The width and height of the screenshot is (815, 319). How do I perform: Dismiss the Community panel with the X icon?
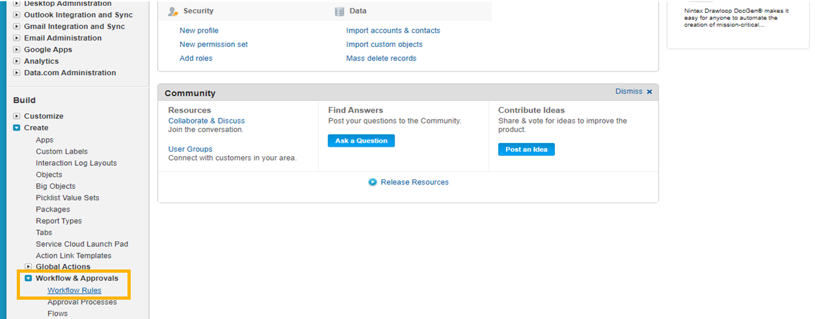pyautogui.click(x=649, y=92)
